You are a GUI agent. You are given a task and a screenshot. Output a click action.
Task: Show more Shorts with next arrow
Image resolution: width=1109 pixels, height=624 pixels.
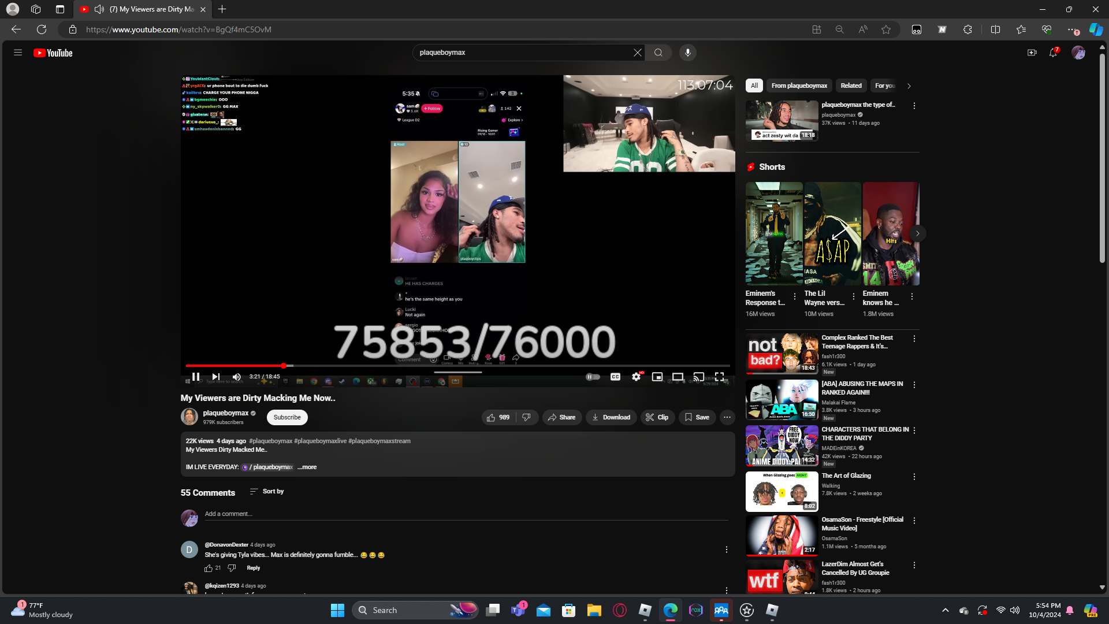point(917,233)
